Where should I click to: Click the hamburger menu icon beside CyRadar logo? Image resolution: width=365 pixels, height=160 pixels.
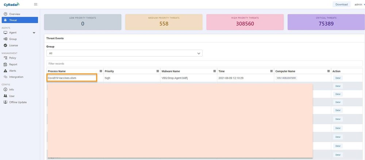coord(35,4)
